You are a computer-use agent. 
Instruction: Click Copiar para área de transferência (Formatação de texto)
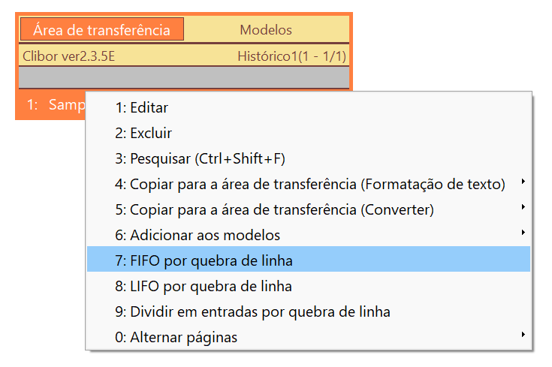[x=309, y=185]
